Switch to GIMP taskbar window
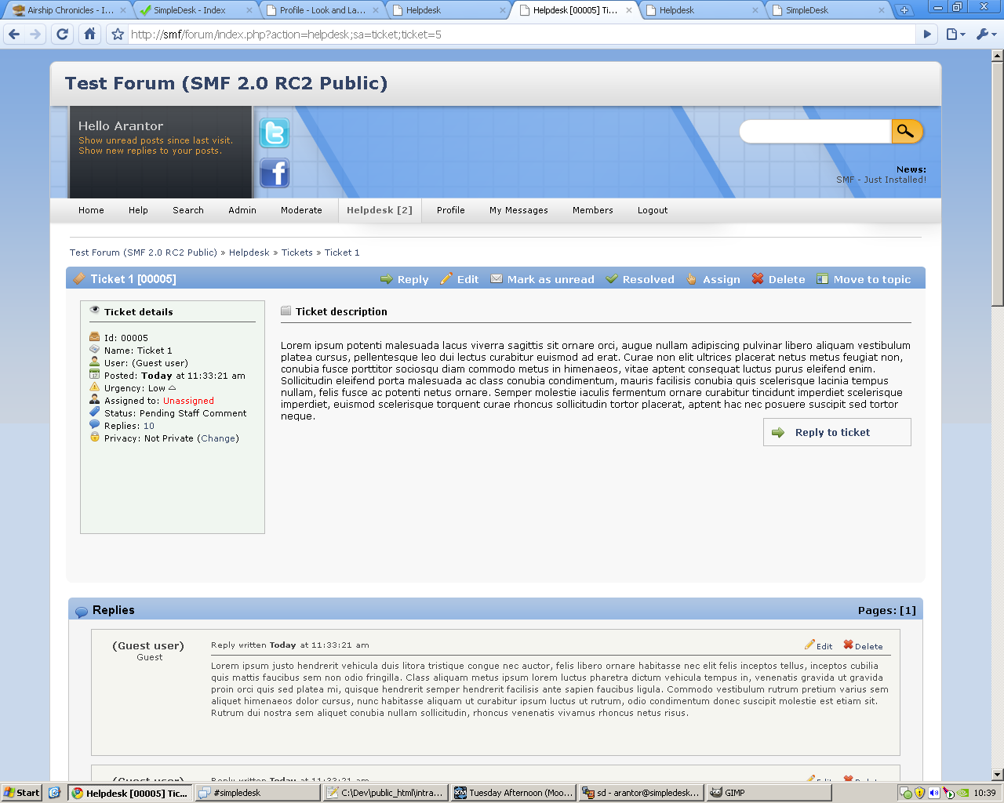This screenshot has width=1004, height=803. (x=769, y=793)
